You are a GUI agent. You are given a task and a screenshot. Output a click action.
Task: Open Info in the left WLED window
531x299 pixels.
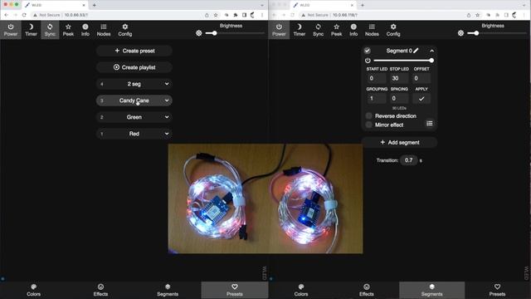[x=85, y=30]
